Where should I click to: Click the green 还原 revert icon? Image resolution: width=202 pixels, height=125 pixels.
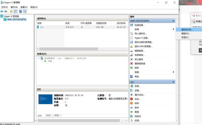pos(131,121)
